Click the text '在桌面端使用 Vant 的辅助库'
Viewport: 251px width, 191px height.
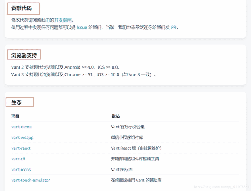pos(136,180)
